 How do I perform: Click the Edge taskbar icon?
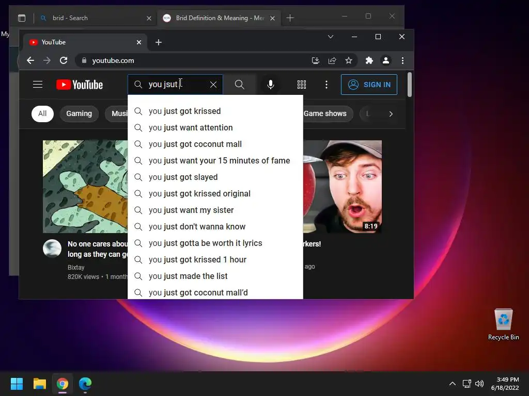click(x=85, y=384)
